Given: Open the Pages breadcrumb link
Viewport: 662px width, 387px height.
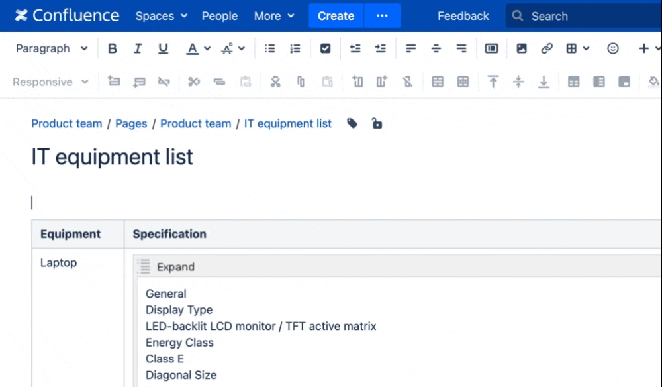Looking at the screenshot, I should click(x=131, y=123).
